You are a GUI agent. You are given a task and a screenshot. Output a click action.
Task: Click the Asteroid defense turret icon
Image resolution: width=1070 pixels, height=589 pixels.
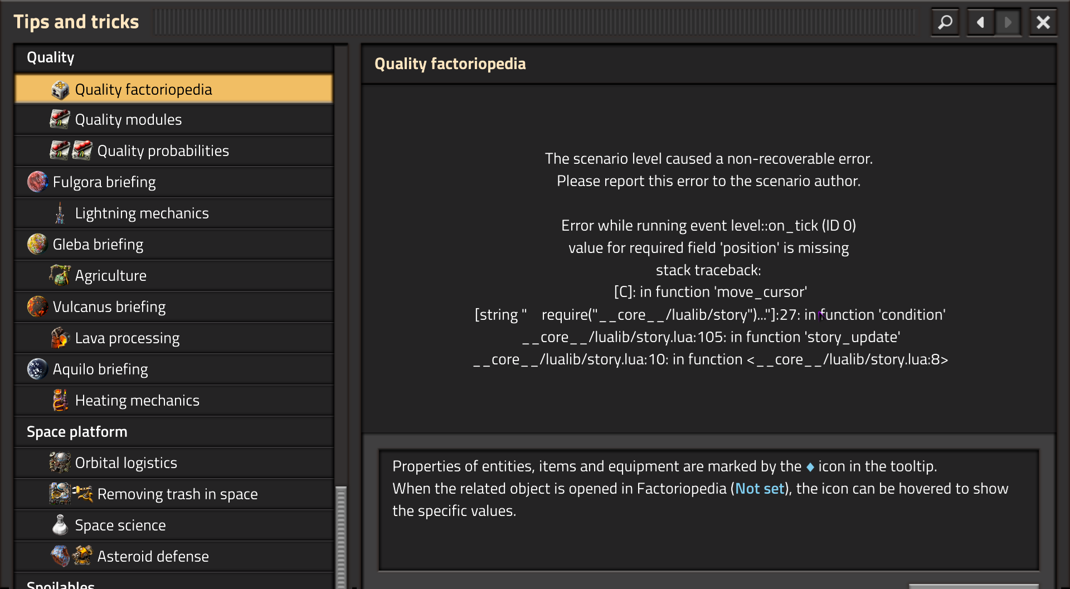[x=82, y=556]
